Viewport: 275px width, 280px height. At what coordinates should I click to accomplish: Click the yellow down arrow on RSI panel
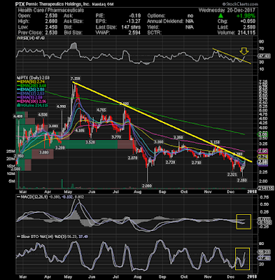244,51
